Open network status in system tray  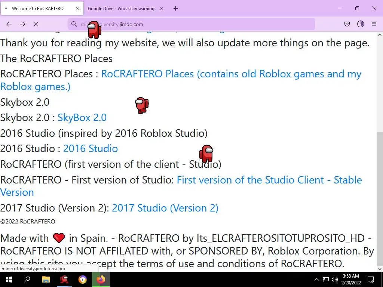click(x=326, y=280)
